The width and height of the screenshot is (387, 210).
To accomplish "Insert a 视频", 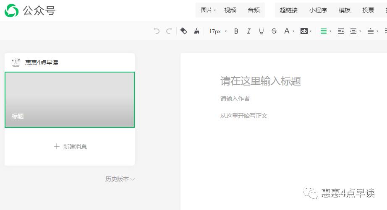I will (x=230, y=10).
